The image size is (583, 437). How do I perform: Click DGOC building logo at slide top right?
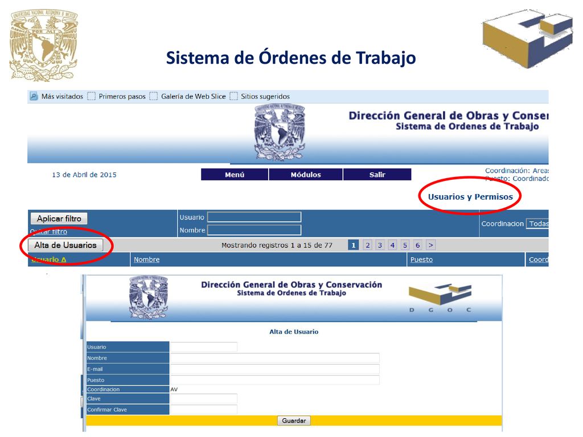tap(527, 38)
